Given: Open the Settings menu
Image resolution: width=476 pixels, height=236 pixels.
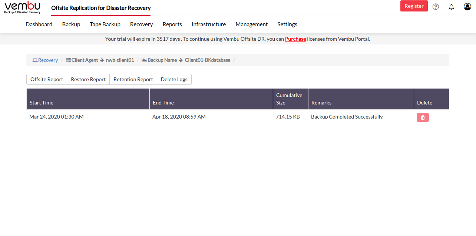Looking at the screenshot, I should [287, 24].
